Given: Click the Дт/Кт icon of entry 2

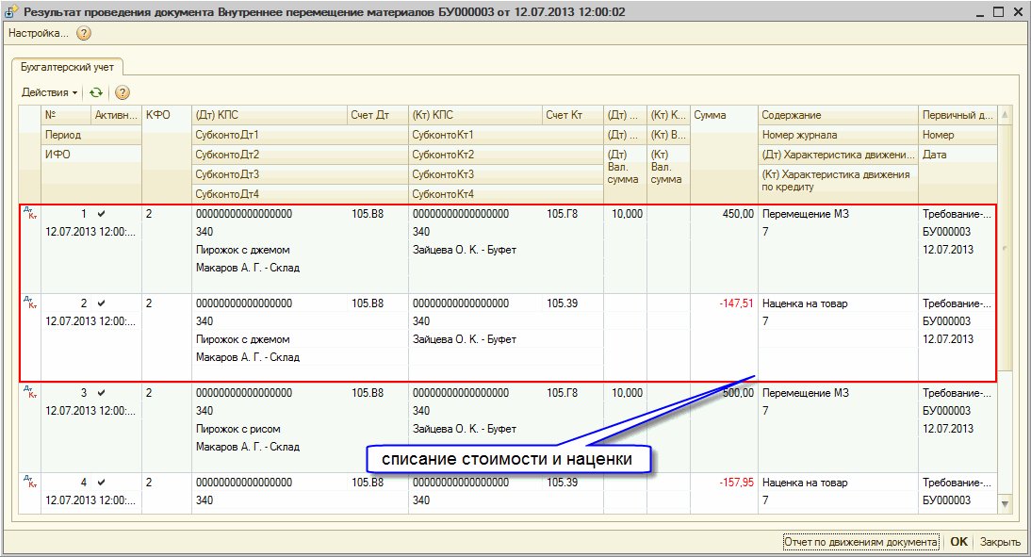Looking at the screenshot, I should 30,303.
